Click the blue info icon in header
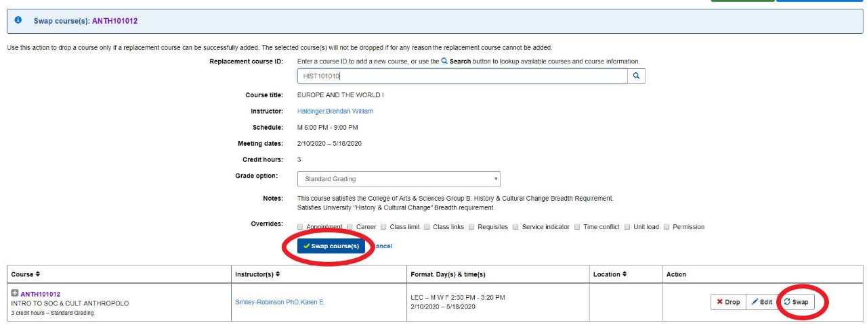This screenshot has height=331, width=867. [x=18, y=20]
